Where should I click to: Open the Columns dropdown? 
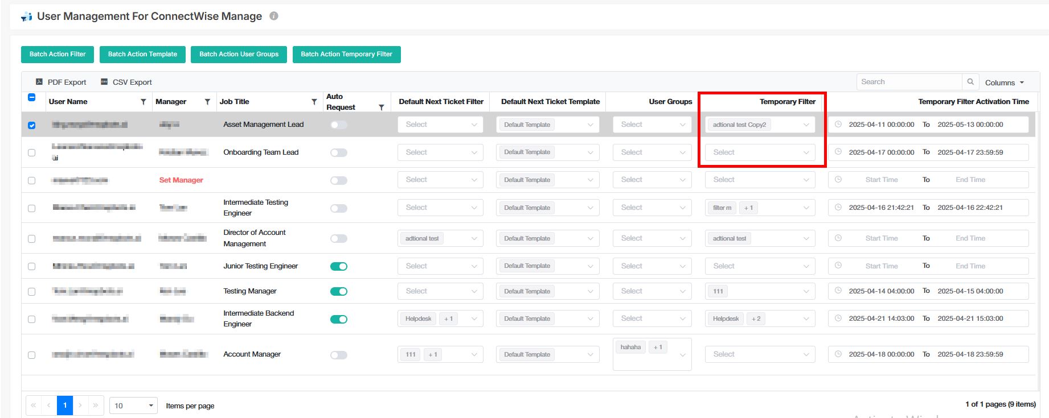point(1004,82)
